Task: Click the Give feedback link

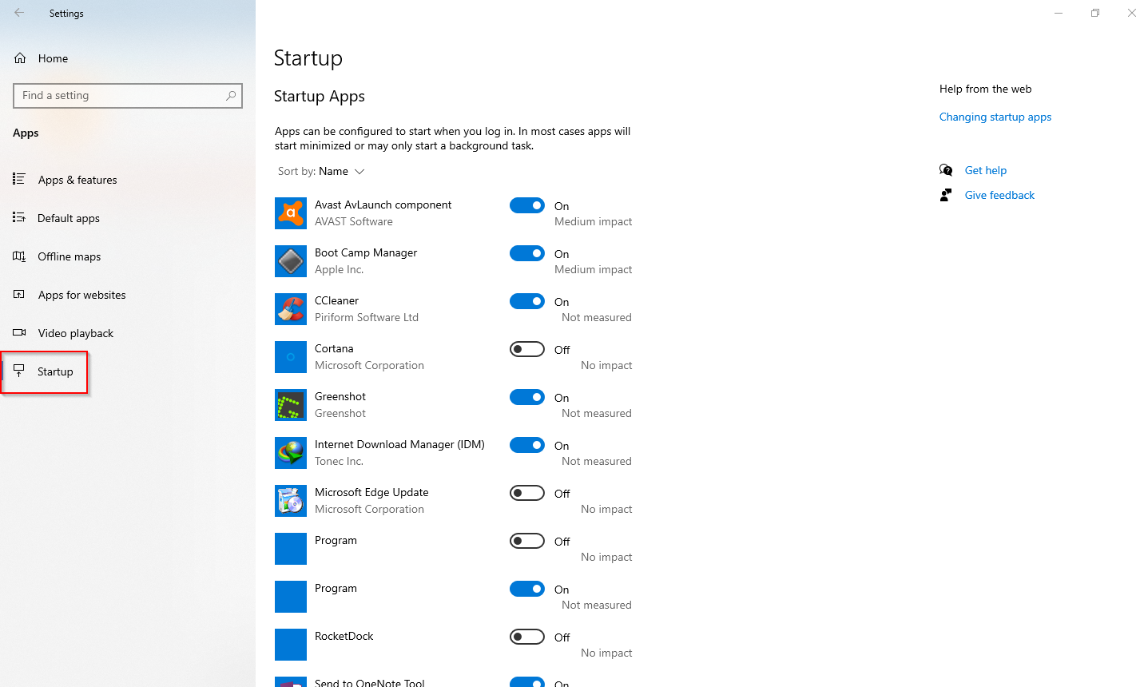Action: (999, 195)
